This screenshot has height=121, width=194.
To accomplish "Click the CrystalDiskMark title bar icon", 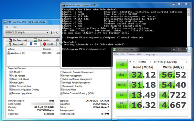I will click(114, 50).
